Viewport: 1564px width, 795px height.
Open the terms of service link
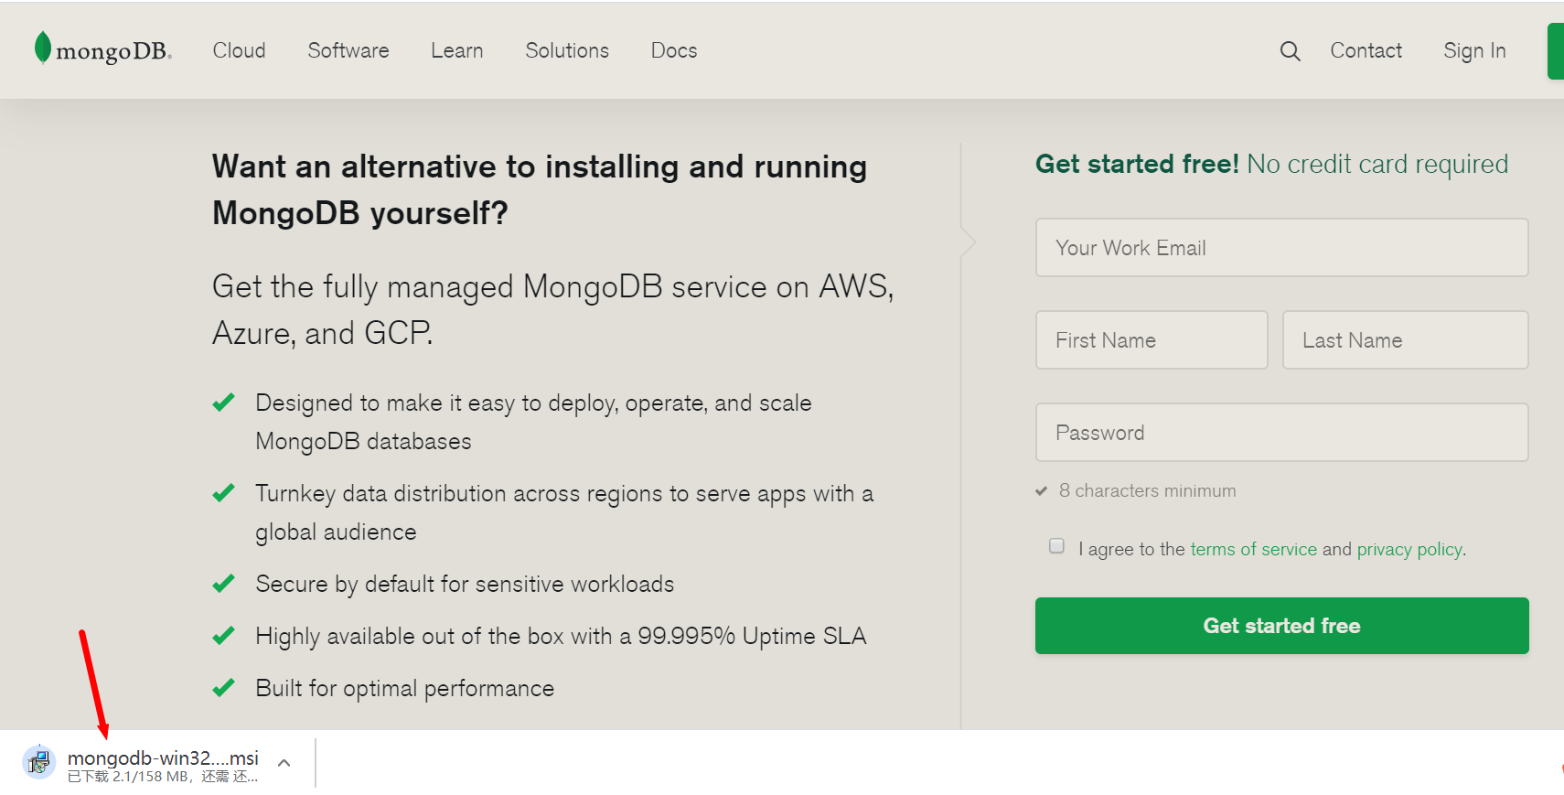click(1253, 549)
